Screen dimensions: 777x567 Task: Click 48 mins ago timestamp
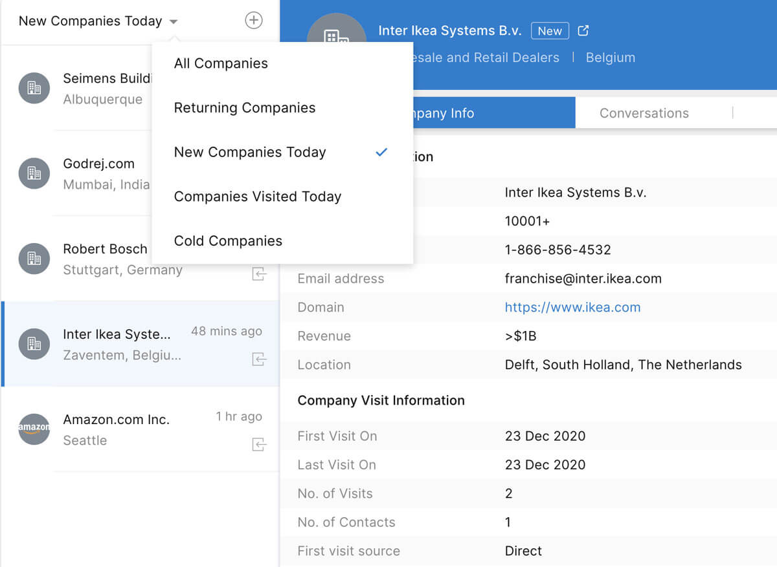(x=226, y=331)
